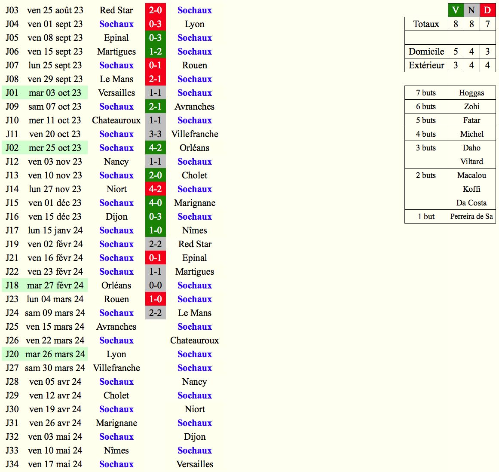This screenshot has width=499, height=472.
Task: Select the 2-0 score against Cholet
Action: point(155,175)
